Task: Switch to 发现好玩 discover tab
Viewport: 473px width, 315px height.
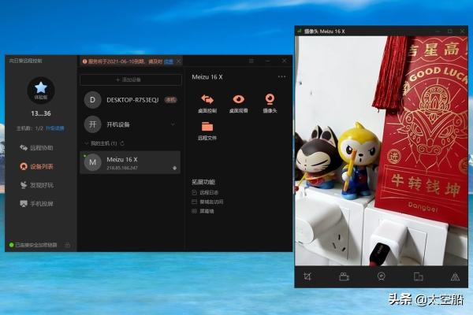Action: 36,185
